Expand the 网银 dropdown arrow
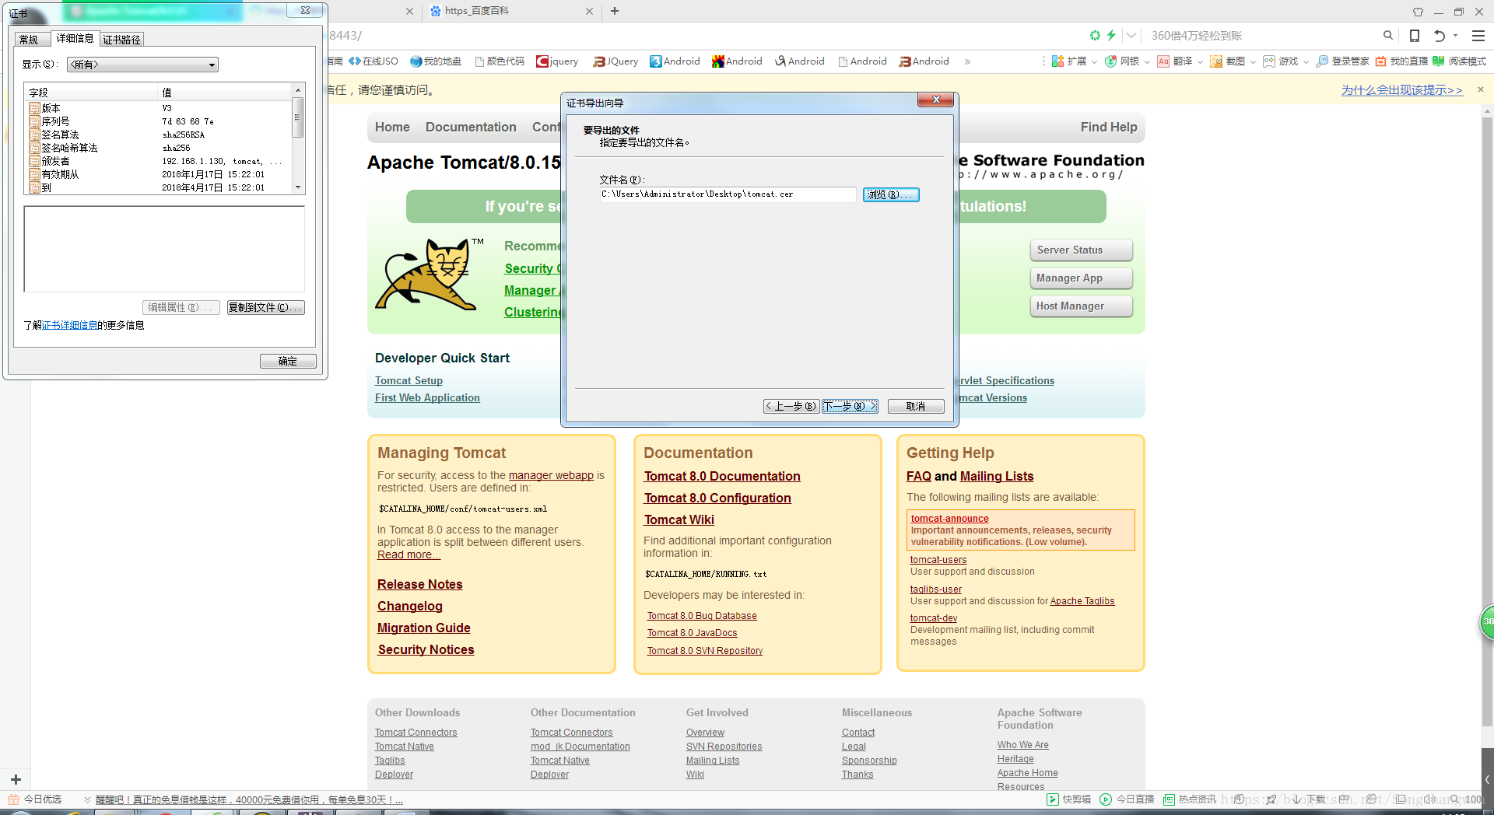Screen dimensions: 1494x815 pyautogui.click(x=1147, y=62)
